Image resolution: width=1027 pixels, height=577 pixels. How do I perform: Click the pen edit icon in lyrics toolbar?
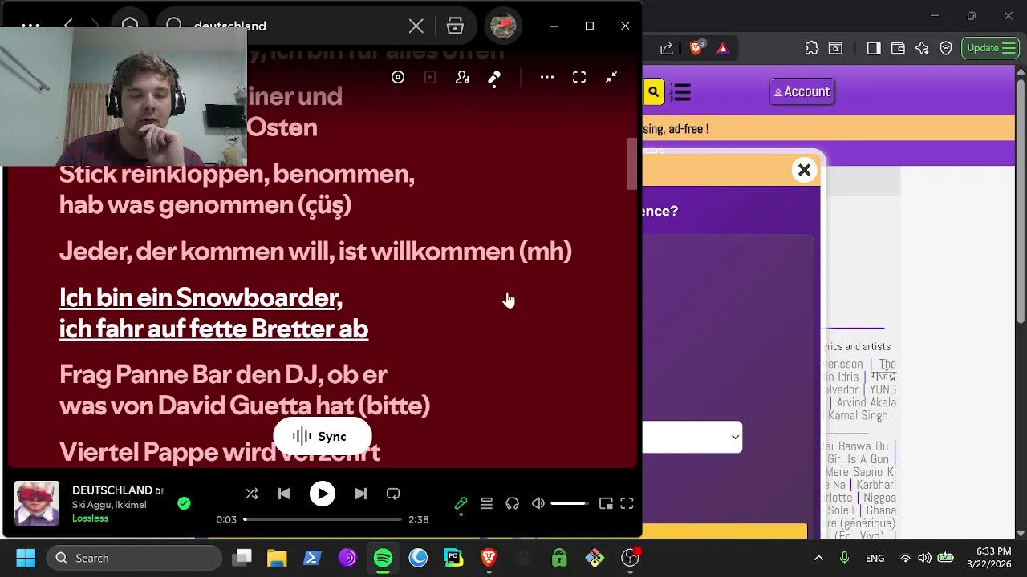click(x=494, y=78)
